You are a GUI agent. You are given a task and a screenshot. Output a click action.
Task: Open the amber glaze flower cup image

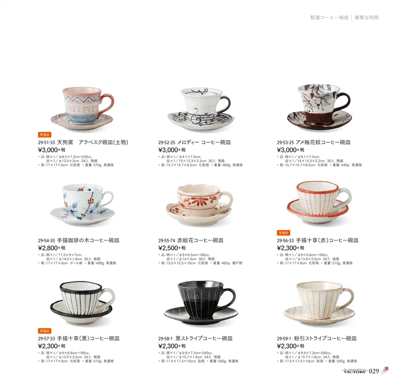320,108
